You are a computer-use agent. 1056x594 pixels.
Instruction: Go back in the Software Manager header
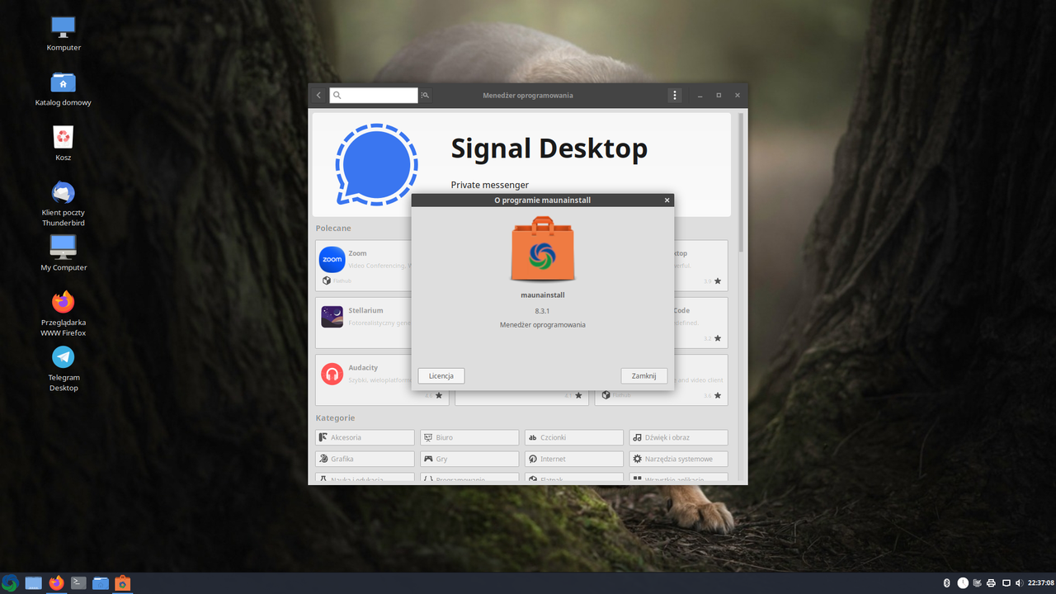[x=319, y=95]
